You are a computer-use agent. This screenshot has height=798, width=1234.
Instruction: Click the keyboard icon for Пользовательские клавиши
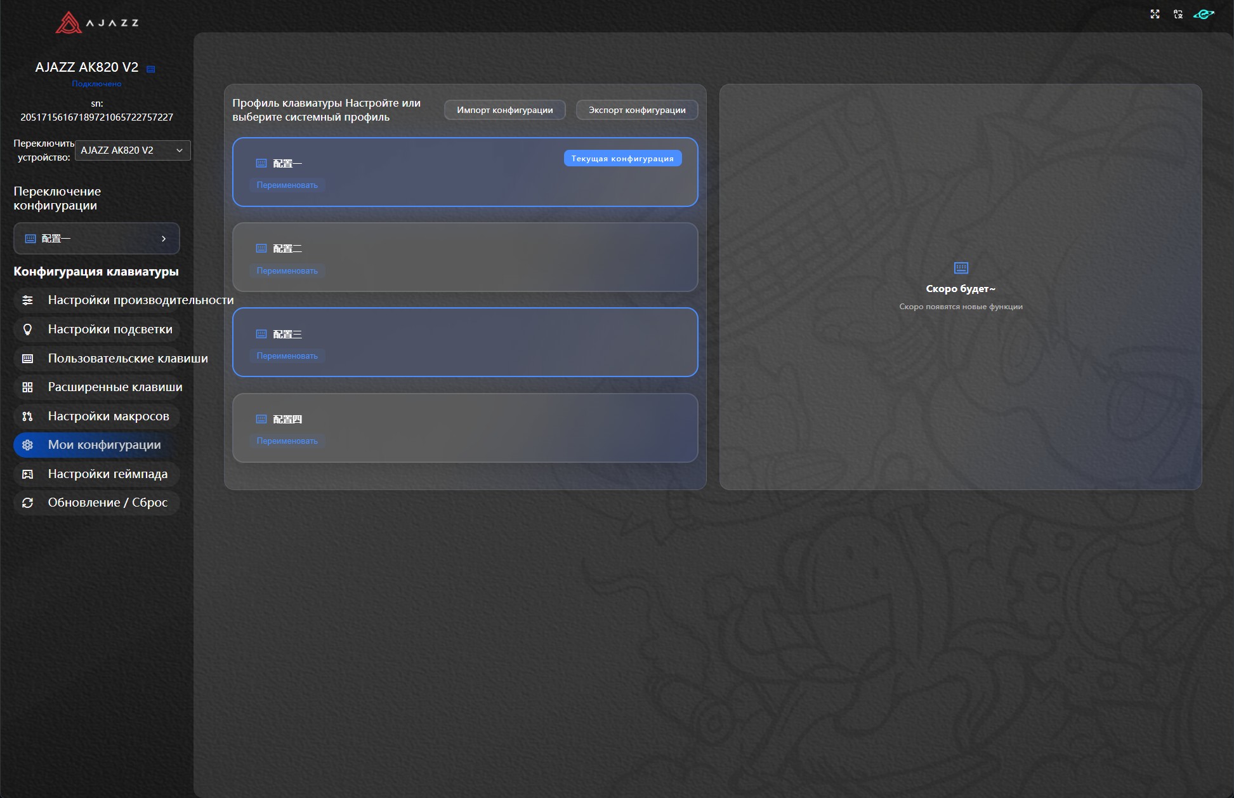click(28, 359)
